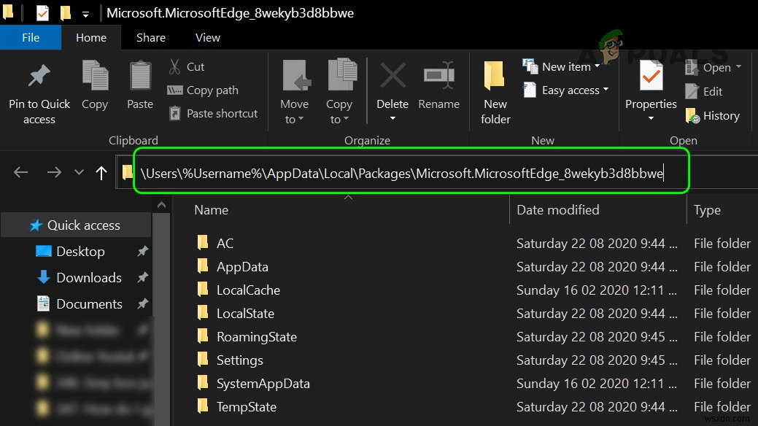Click the Paste clipboard icon

140,77
